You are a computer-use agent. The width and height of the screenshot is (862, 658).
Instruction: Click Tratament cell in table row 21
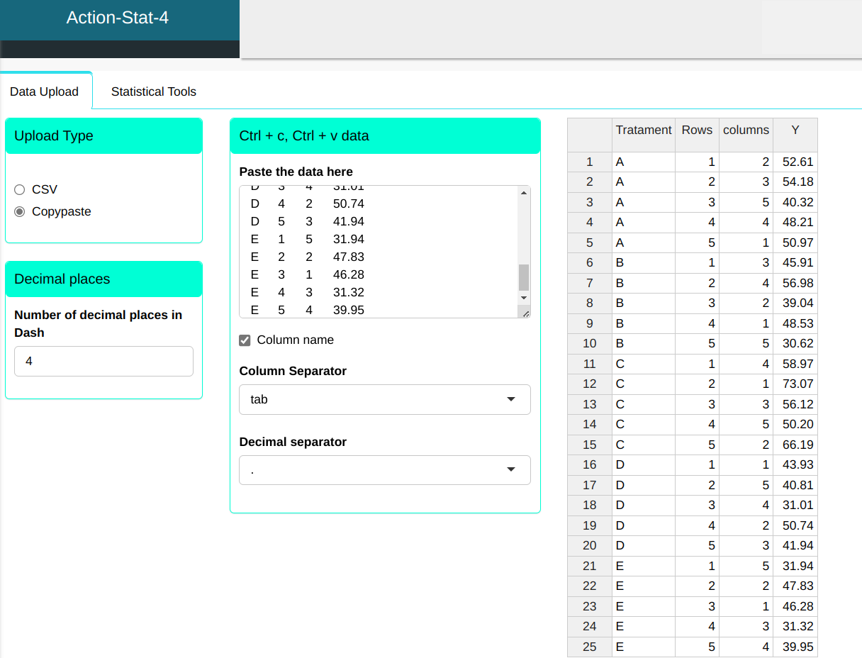click(644, 566)
